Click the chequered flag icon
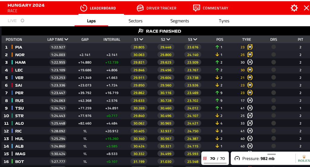This screenshot has width=310, height=167. [x=141, y=31]
